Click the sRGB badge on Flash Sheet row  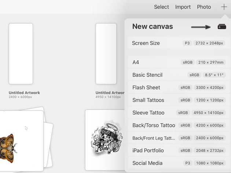(x=185, y=88)
